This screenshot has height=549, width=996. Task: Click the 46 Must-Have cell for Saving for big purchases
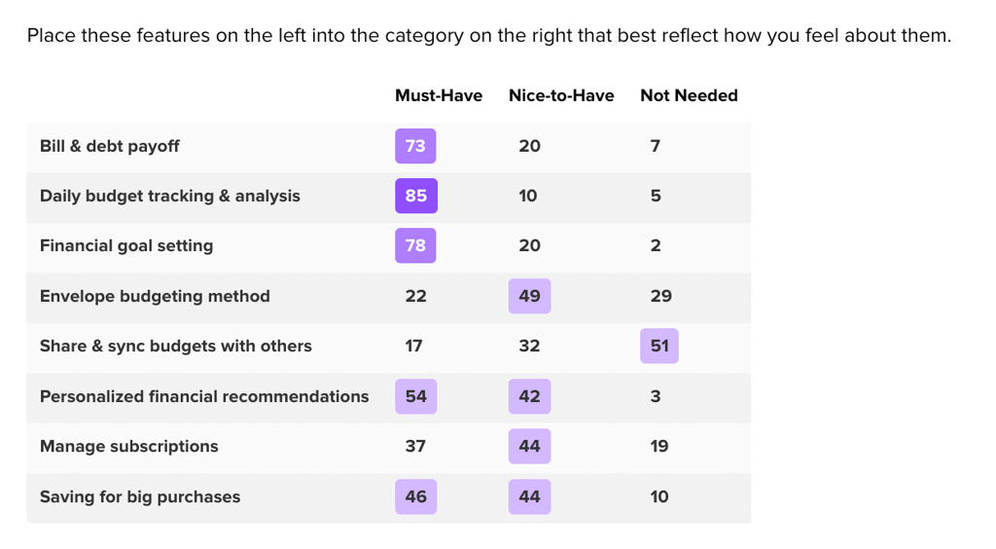[416, 496]
